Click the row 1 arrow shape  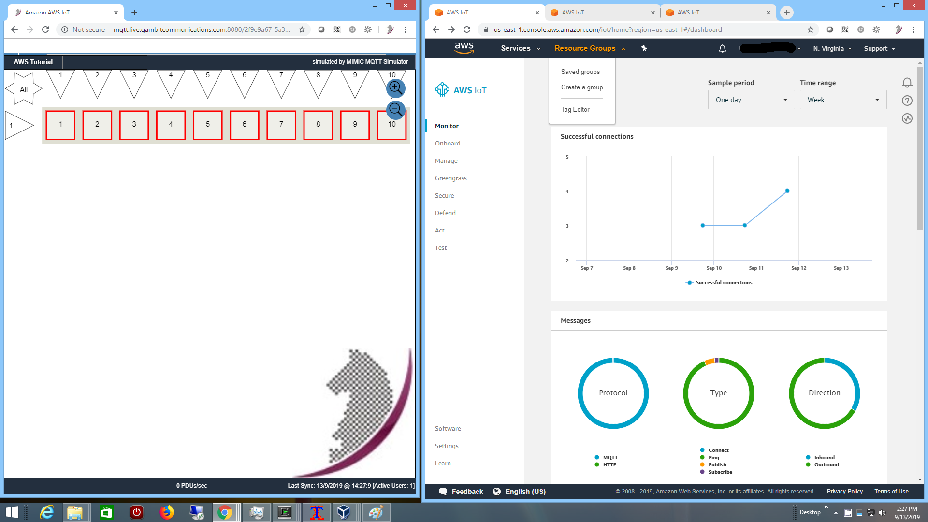pyautogui.click(x=18, y=125)
